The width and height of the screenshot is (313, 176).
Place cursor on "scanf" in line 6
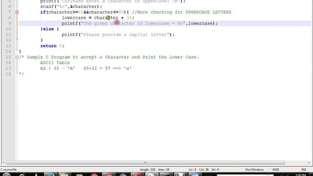click(47, 6)
